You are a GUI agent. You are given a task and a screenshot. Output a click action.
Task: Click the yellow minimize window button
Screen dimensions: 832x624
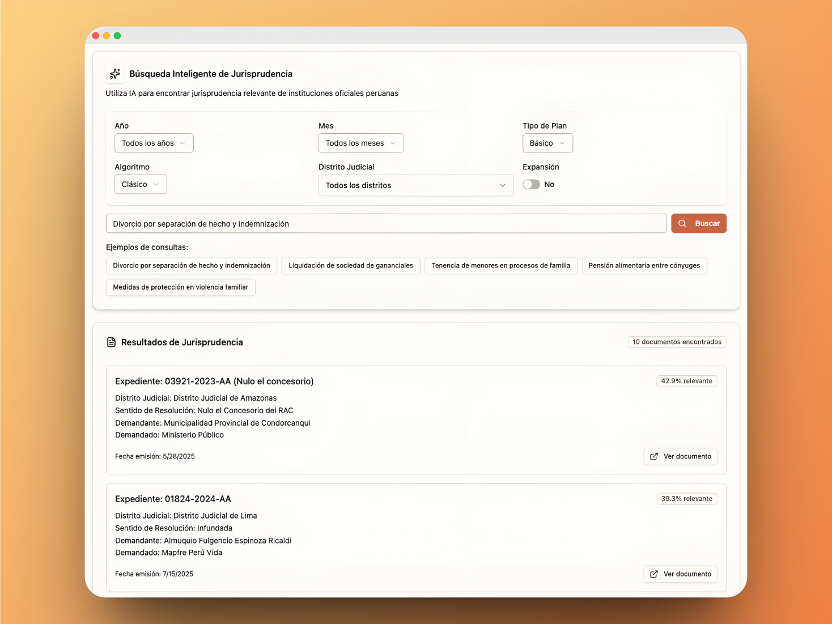[x=107, y=36]
